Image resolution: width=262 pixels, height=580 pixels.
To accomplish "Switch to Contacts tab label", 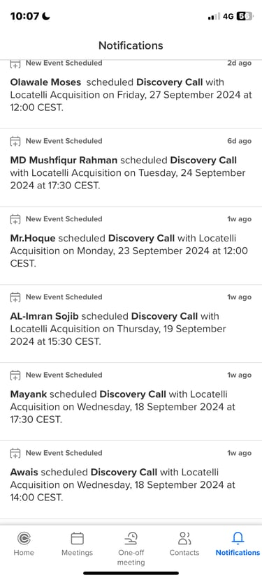I will pyautogui.click(x=184, y=553).
